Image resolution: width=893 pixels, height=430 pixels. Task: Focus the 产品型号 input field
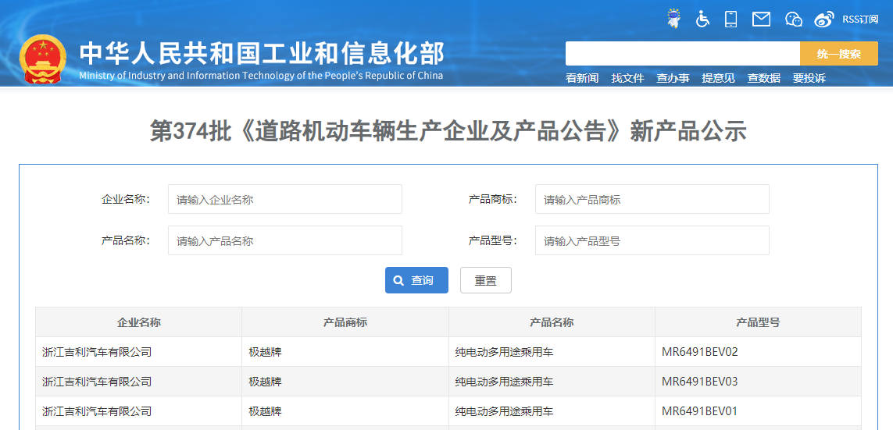click(652, 240)
